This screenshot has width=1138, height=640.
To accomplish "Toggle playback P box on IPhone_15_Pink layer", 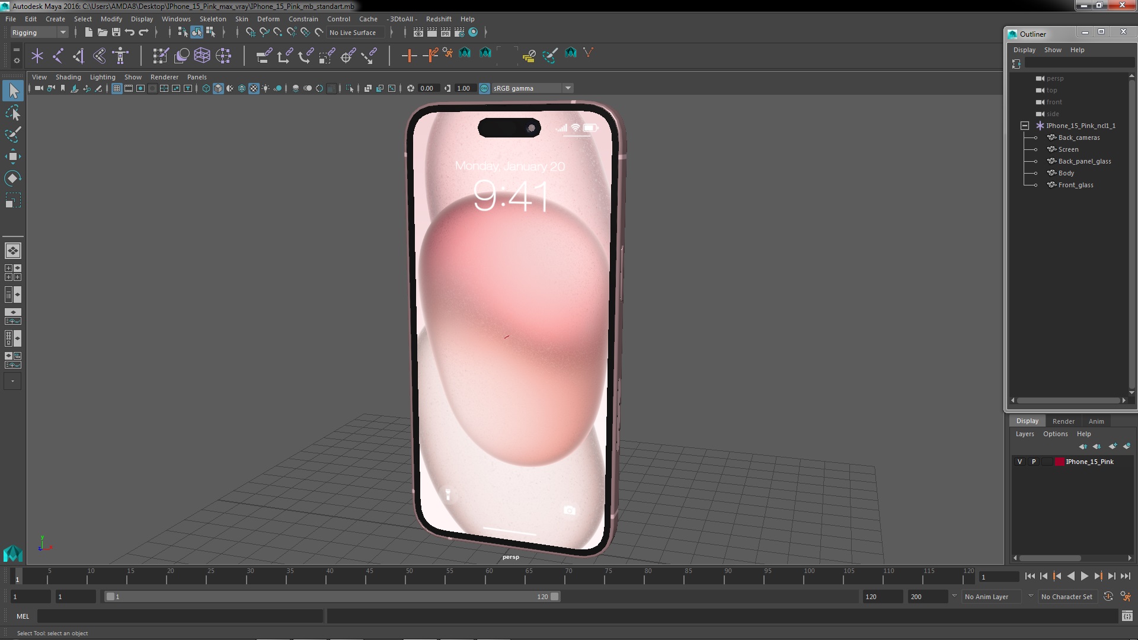I will pos(1034,462).
